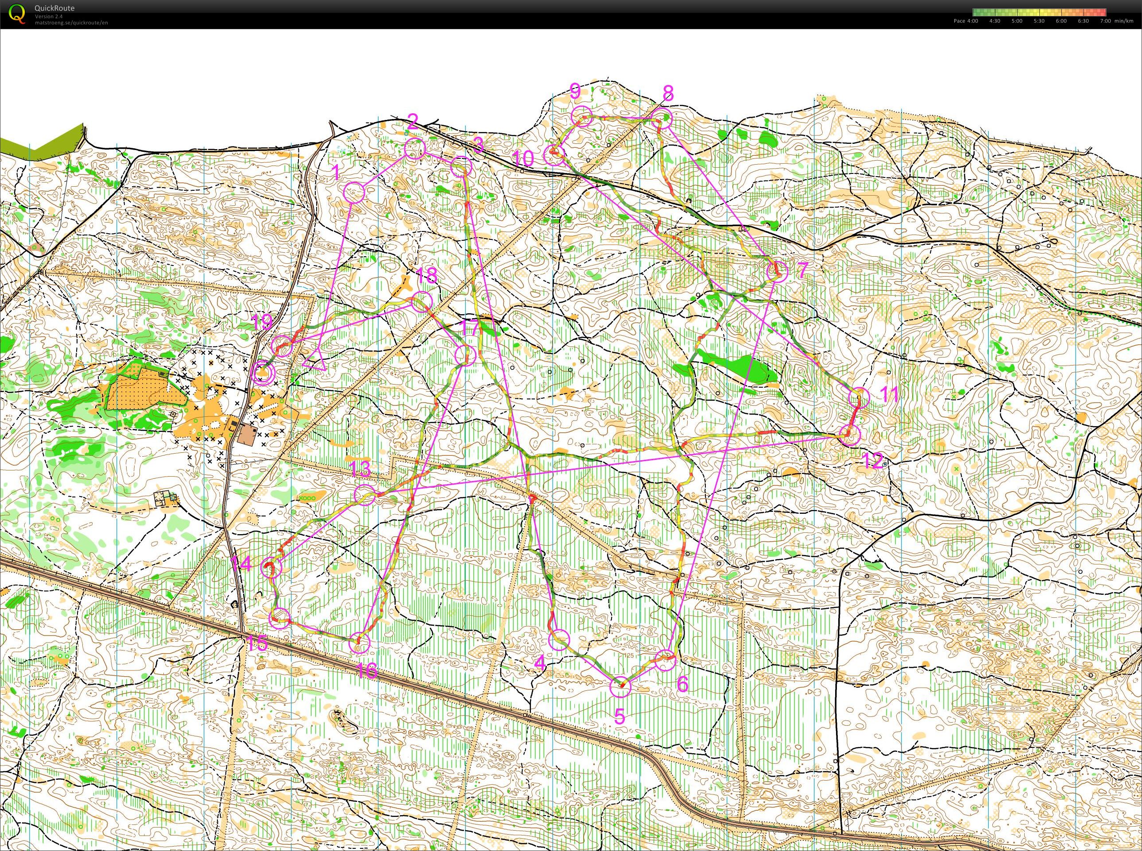Click the magenta number label 5

pos(619,716)
